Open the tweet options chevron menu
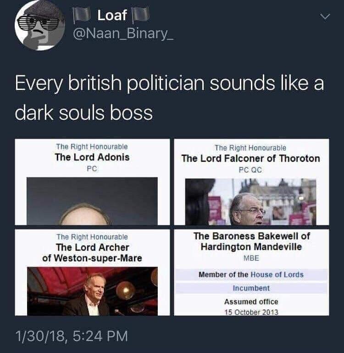This screenshot has width=344, height=353. [325, 17]
